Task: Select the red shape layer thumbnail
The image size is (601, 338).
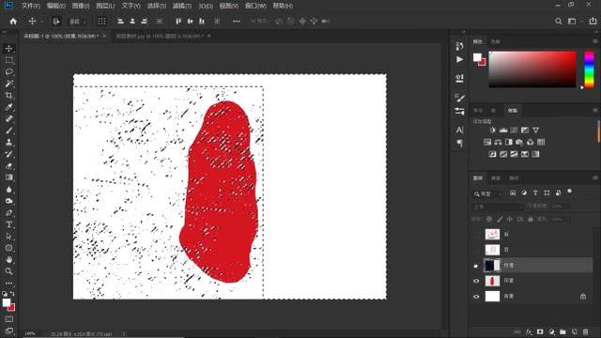Action: (x=492, y=281)
